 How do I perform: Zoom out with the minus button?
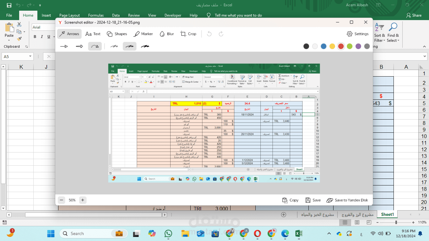pyautogui.click(x=62, y=200)
